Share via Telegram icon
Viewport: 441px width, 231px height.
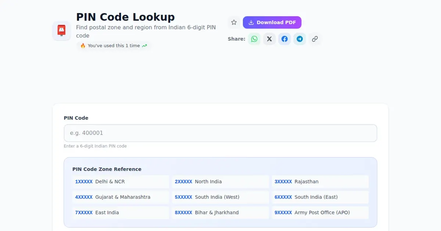point(300,39)
